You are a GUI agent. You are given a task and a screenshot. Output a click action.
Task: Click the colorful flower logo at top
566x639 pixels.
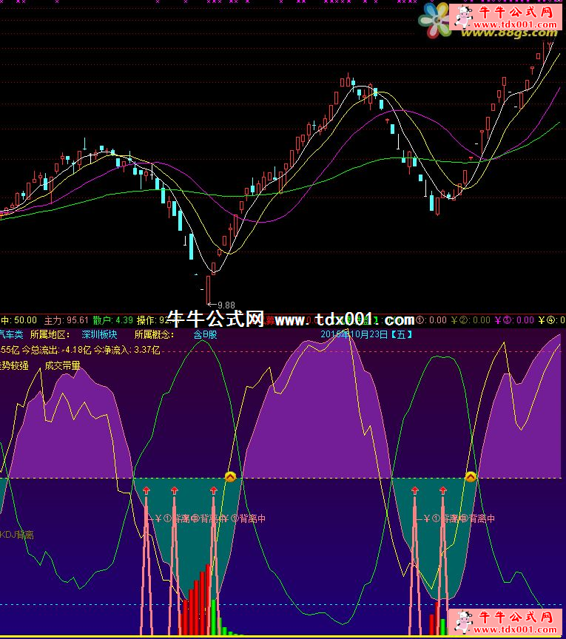click(434, 19)
